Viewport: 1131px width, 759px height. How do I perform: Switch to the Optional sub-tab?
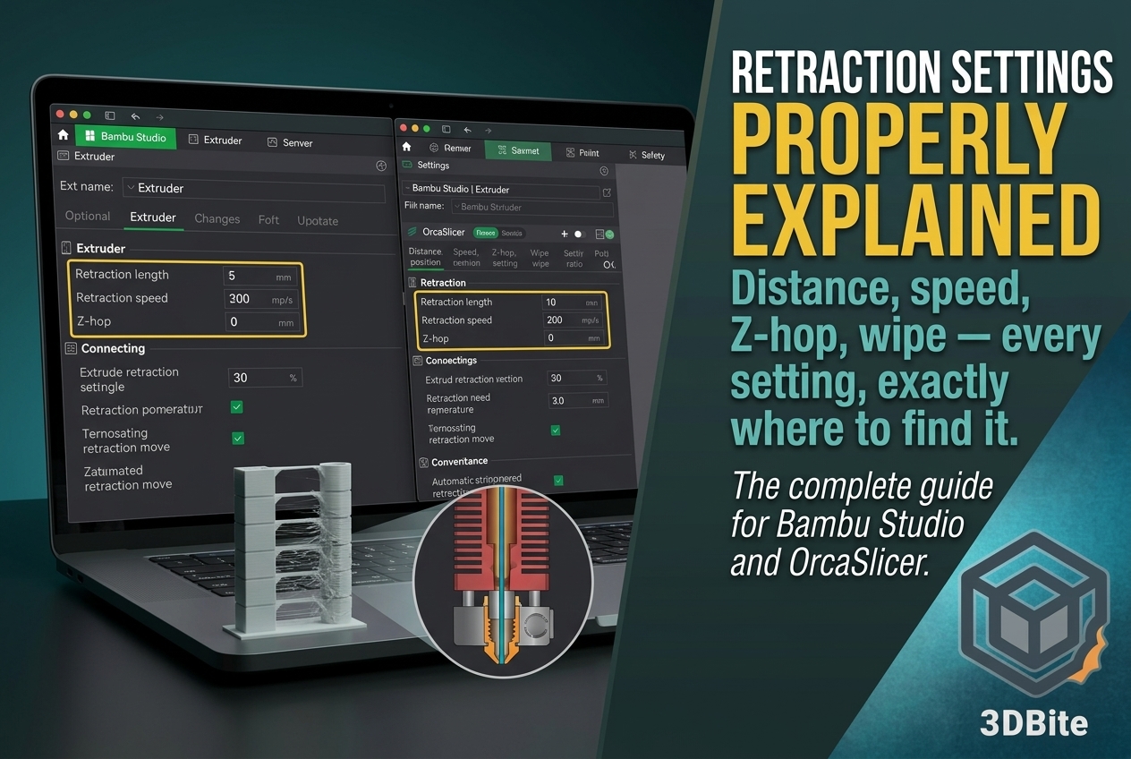tap(88, 217)
